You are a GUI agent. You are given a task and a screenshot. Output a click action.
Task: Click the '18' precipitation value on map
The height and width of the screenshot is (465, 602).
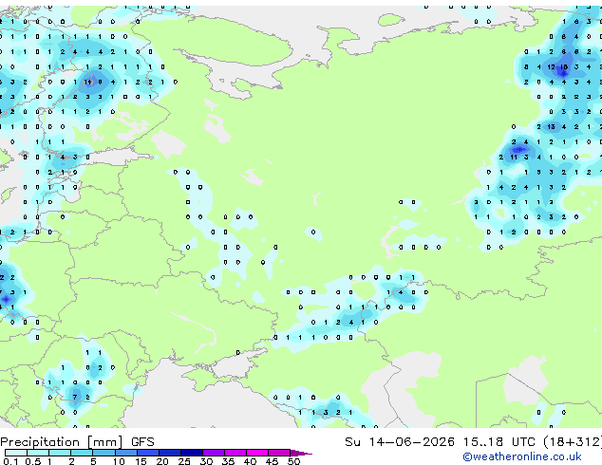tap(564, 66)
